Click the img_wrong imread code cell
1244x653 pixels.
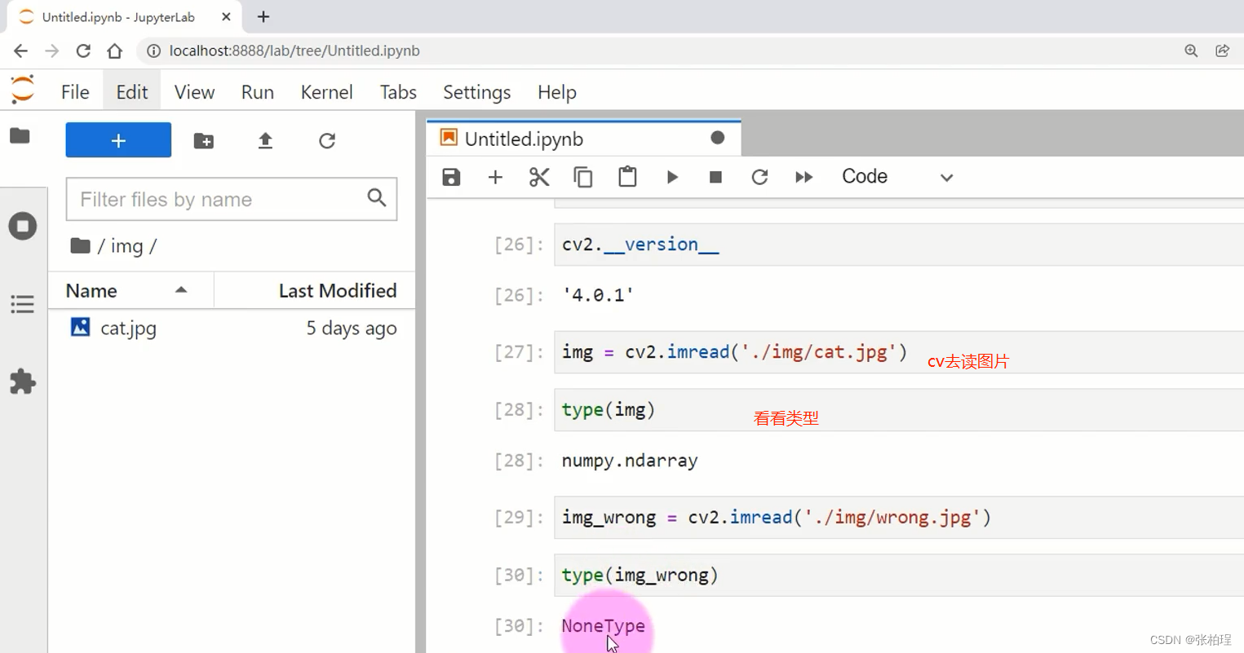pyautogui.click(x=899, y=518)
